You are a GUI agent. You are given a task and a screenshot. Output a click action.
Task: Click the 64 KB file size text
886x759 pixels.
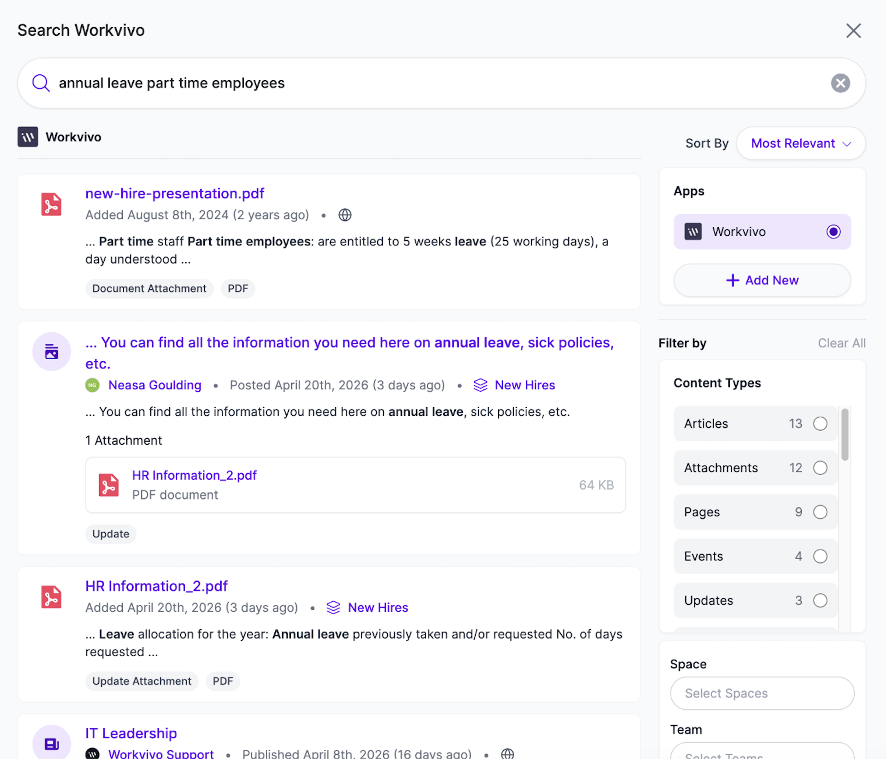click(x=596, y=485)
